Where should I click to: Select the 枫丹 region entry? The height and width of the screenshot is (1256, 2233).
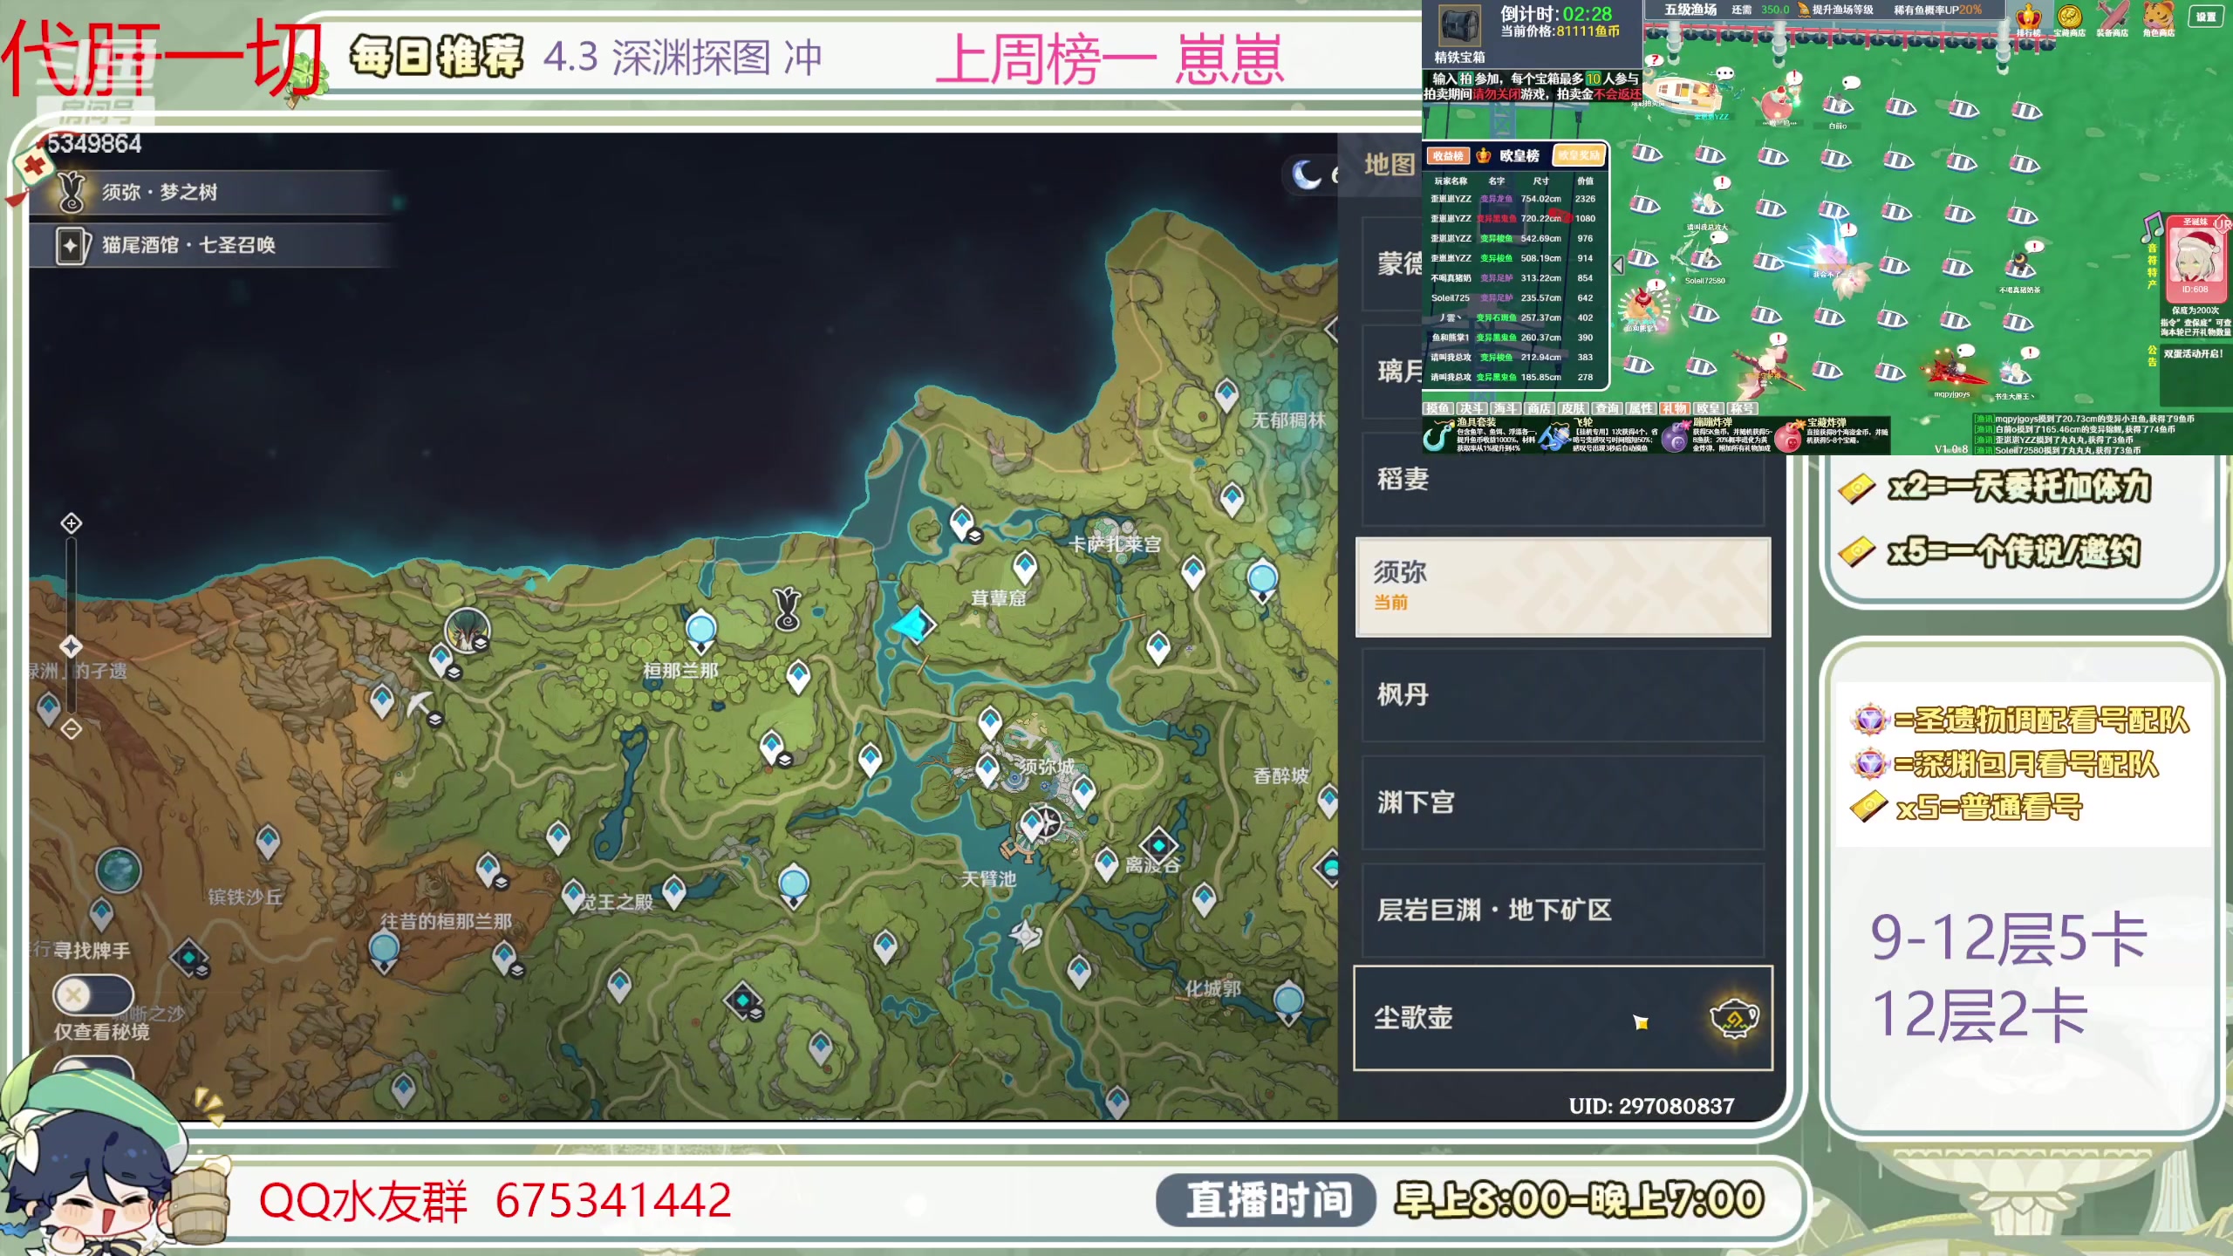pyautogui.click(x=1561, y=696)
